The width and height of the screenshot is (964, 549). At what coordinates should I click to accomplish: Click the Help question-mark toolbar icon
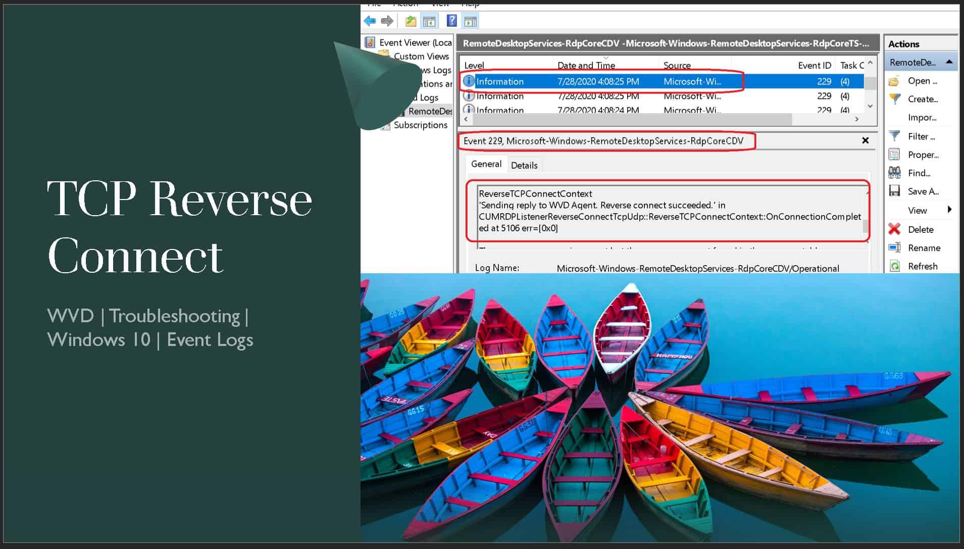pyautogui.click(x=451, y=21)
